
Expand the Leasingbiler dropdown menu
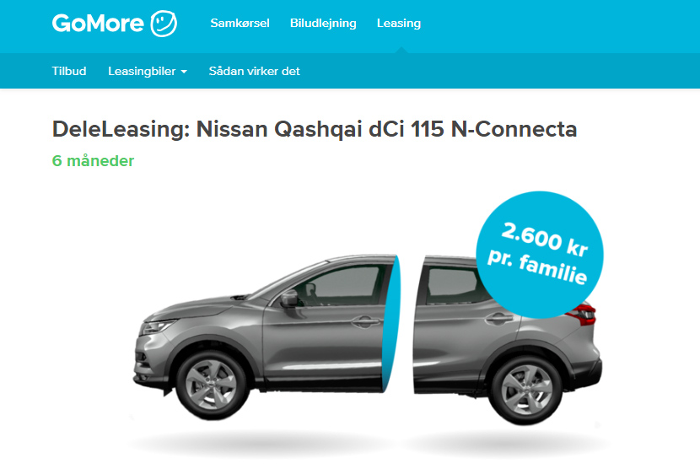click(148, 72)
